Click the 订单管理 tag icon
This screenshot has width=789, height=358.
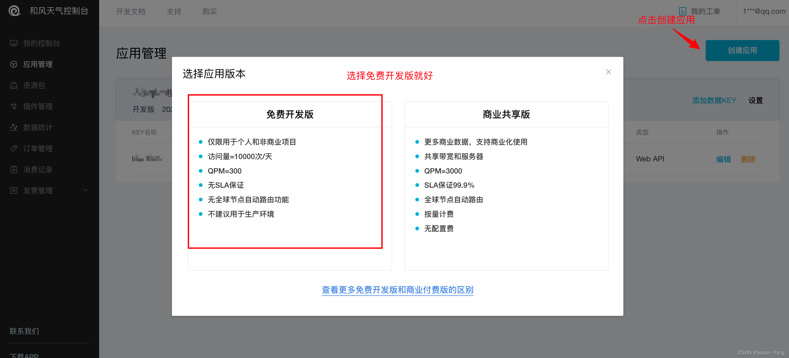point(13,148)
